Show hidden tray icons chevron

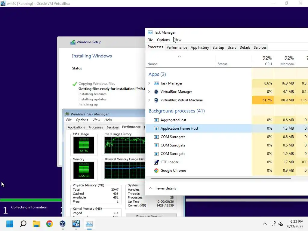[x=265, y=224]
